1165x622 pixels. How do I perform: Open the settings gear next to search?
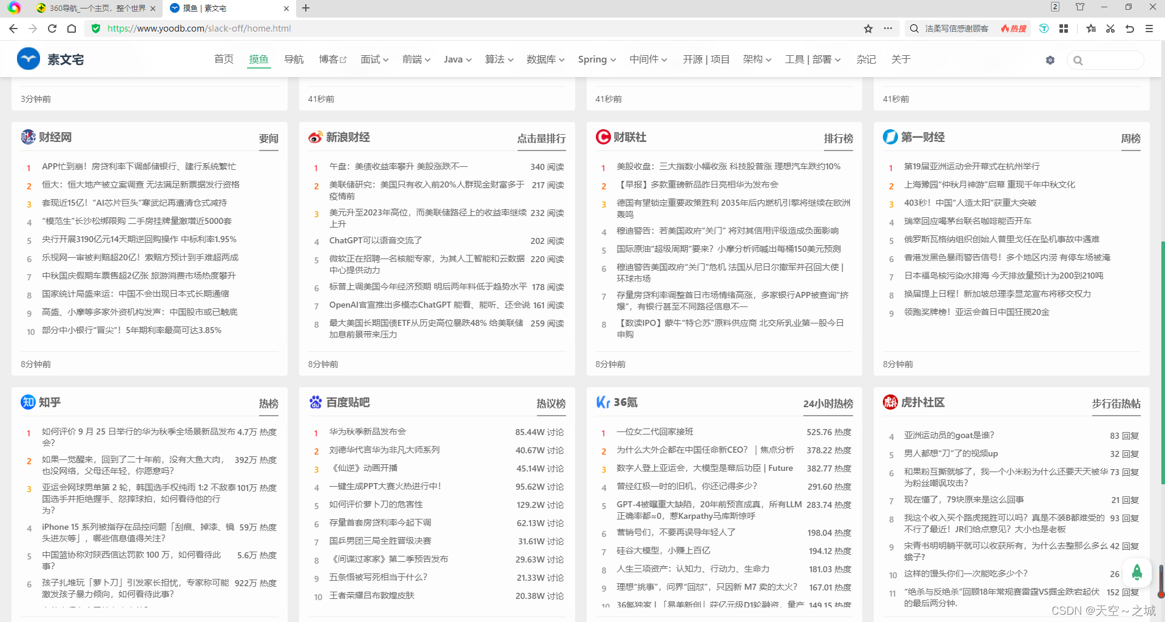tap(1050, 59)
